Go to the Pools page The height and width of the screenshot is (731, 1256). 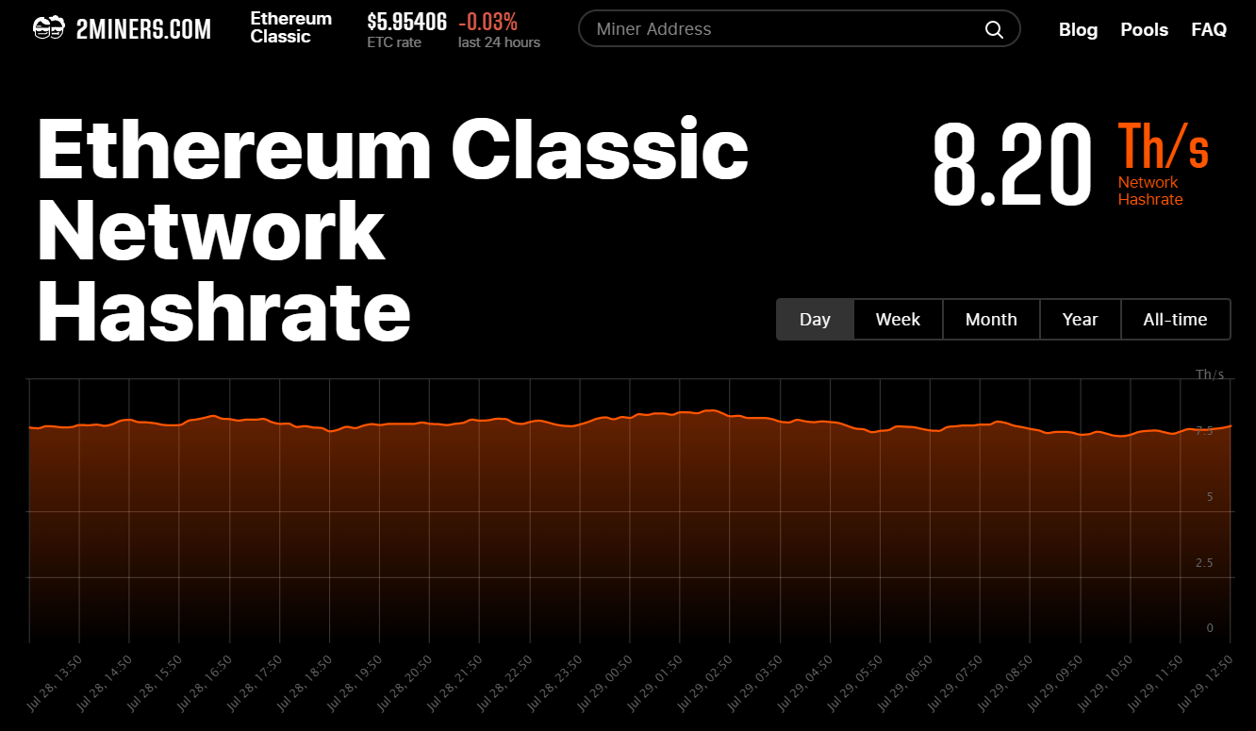tap(1144, 29)
